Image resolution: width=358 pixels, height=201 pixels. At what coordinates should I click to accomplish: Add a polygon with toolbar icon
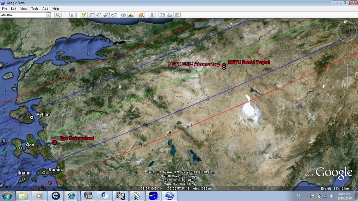point(91,15)
